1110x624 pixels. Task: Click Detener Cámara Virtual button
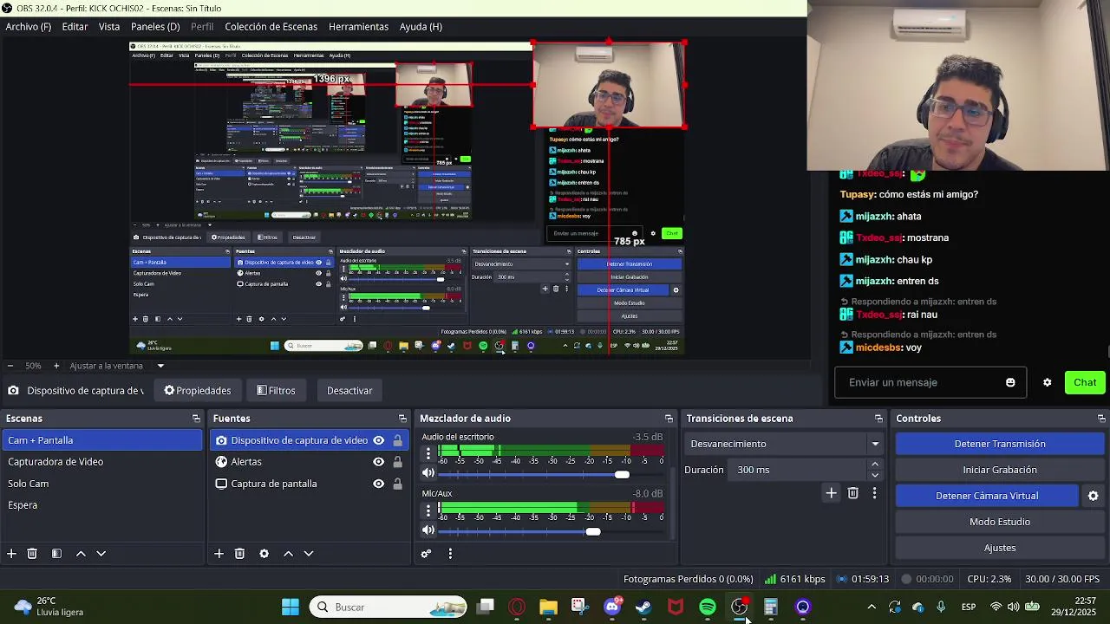[987, 496]
